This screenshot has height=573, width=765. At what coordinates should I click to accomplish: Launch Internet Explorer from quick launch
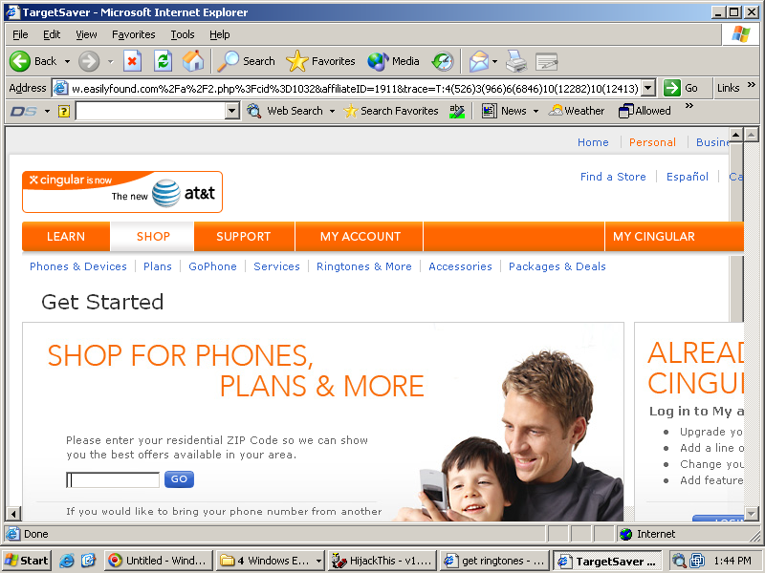point(66,561)
